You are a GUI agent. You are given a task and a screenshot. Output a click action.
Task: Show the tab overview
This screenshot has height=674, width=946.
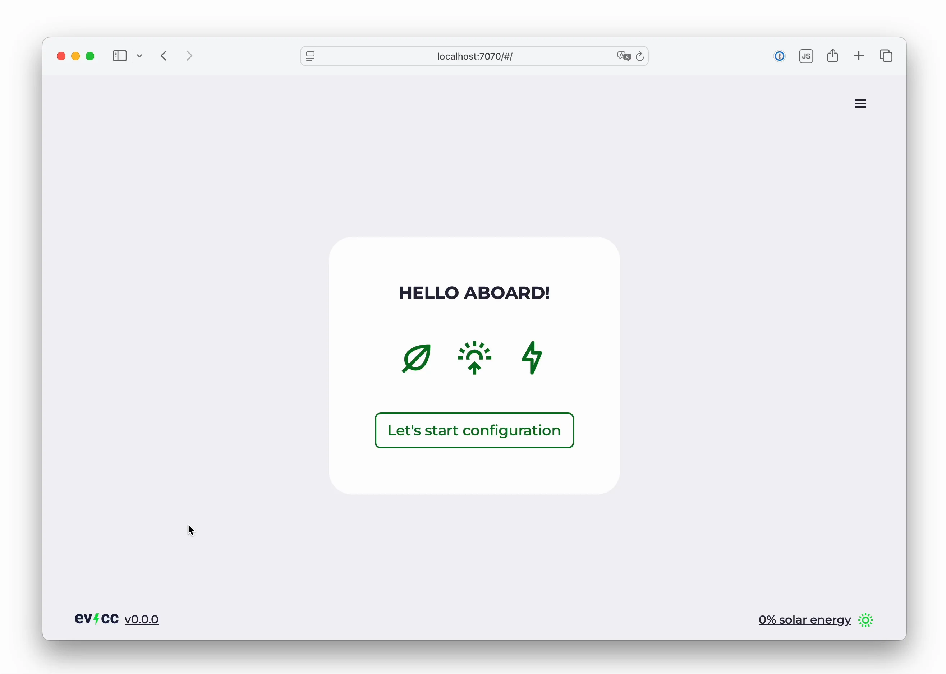tap(886, 56)
